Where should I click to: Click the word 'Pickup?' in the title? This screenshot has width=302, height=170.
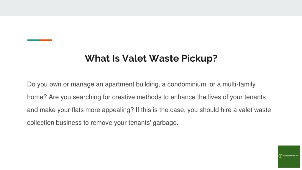[199, 58]
